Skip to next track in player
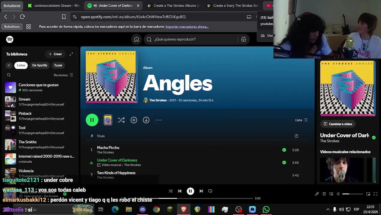The height and width of the screenshot is (215, 381). point(201,191)
